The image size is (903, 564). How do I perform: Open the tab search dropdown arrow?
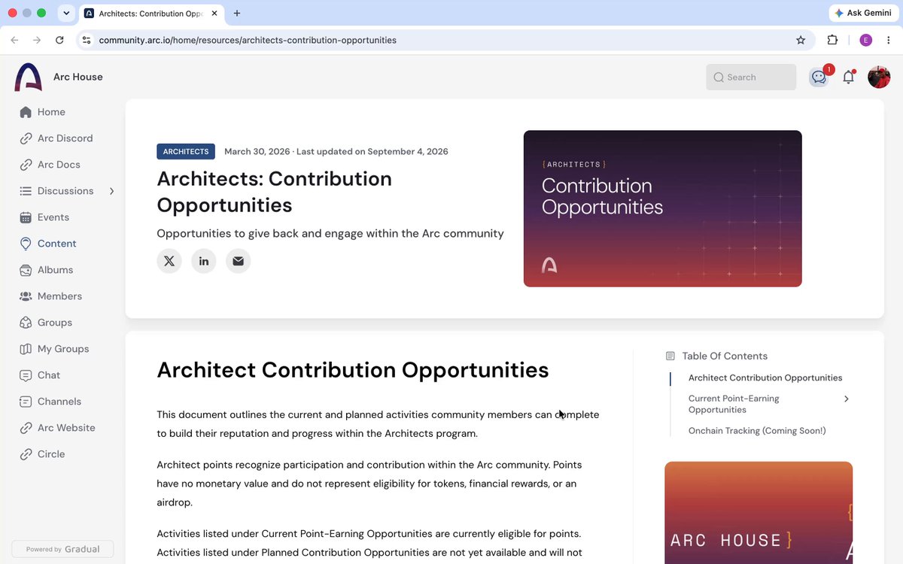coord(66,14)
